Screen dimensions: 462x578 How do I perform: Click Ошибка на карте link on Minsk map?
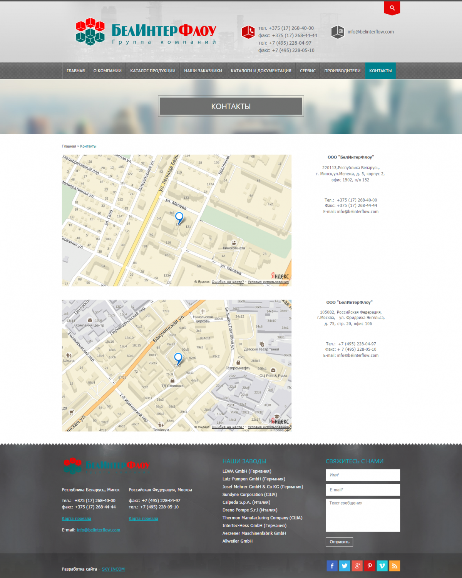[228, 282]
